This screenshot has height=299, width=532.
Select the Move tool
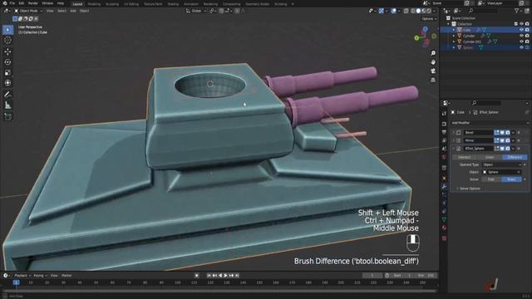[x=7, y=51]
